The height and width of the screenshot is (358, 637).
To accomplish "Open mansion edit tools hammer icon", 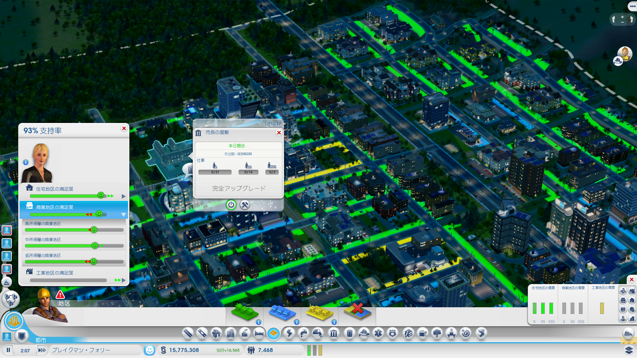I will click(245, 205).
